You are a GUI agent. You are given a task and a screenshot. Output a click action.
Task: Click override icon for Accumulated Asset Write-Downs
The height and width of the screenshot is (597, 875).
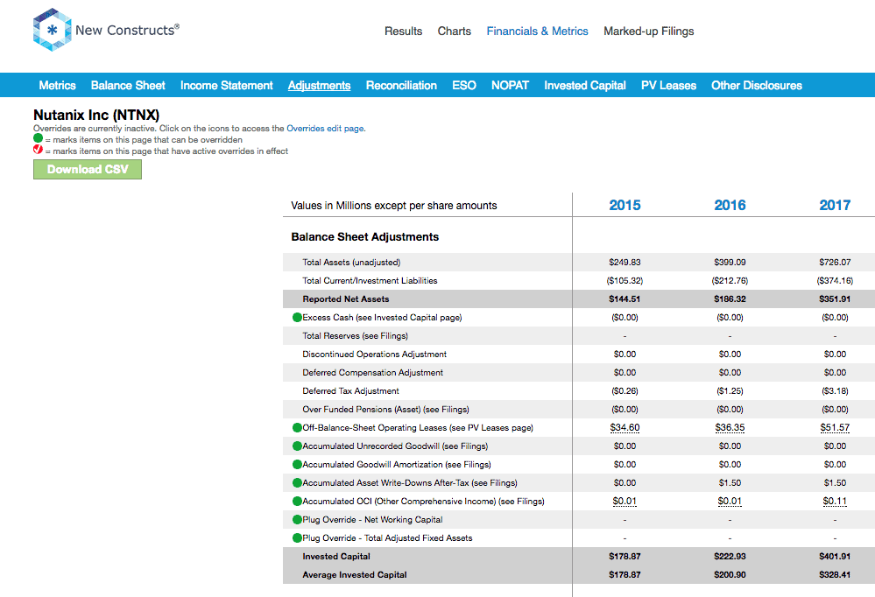298,483
